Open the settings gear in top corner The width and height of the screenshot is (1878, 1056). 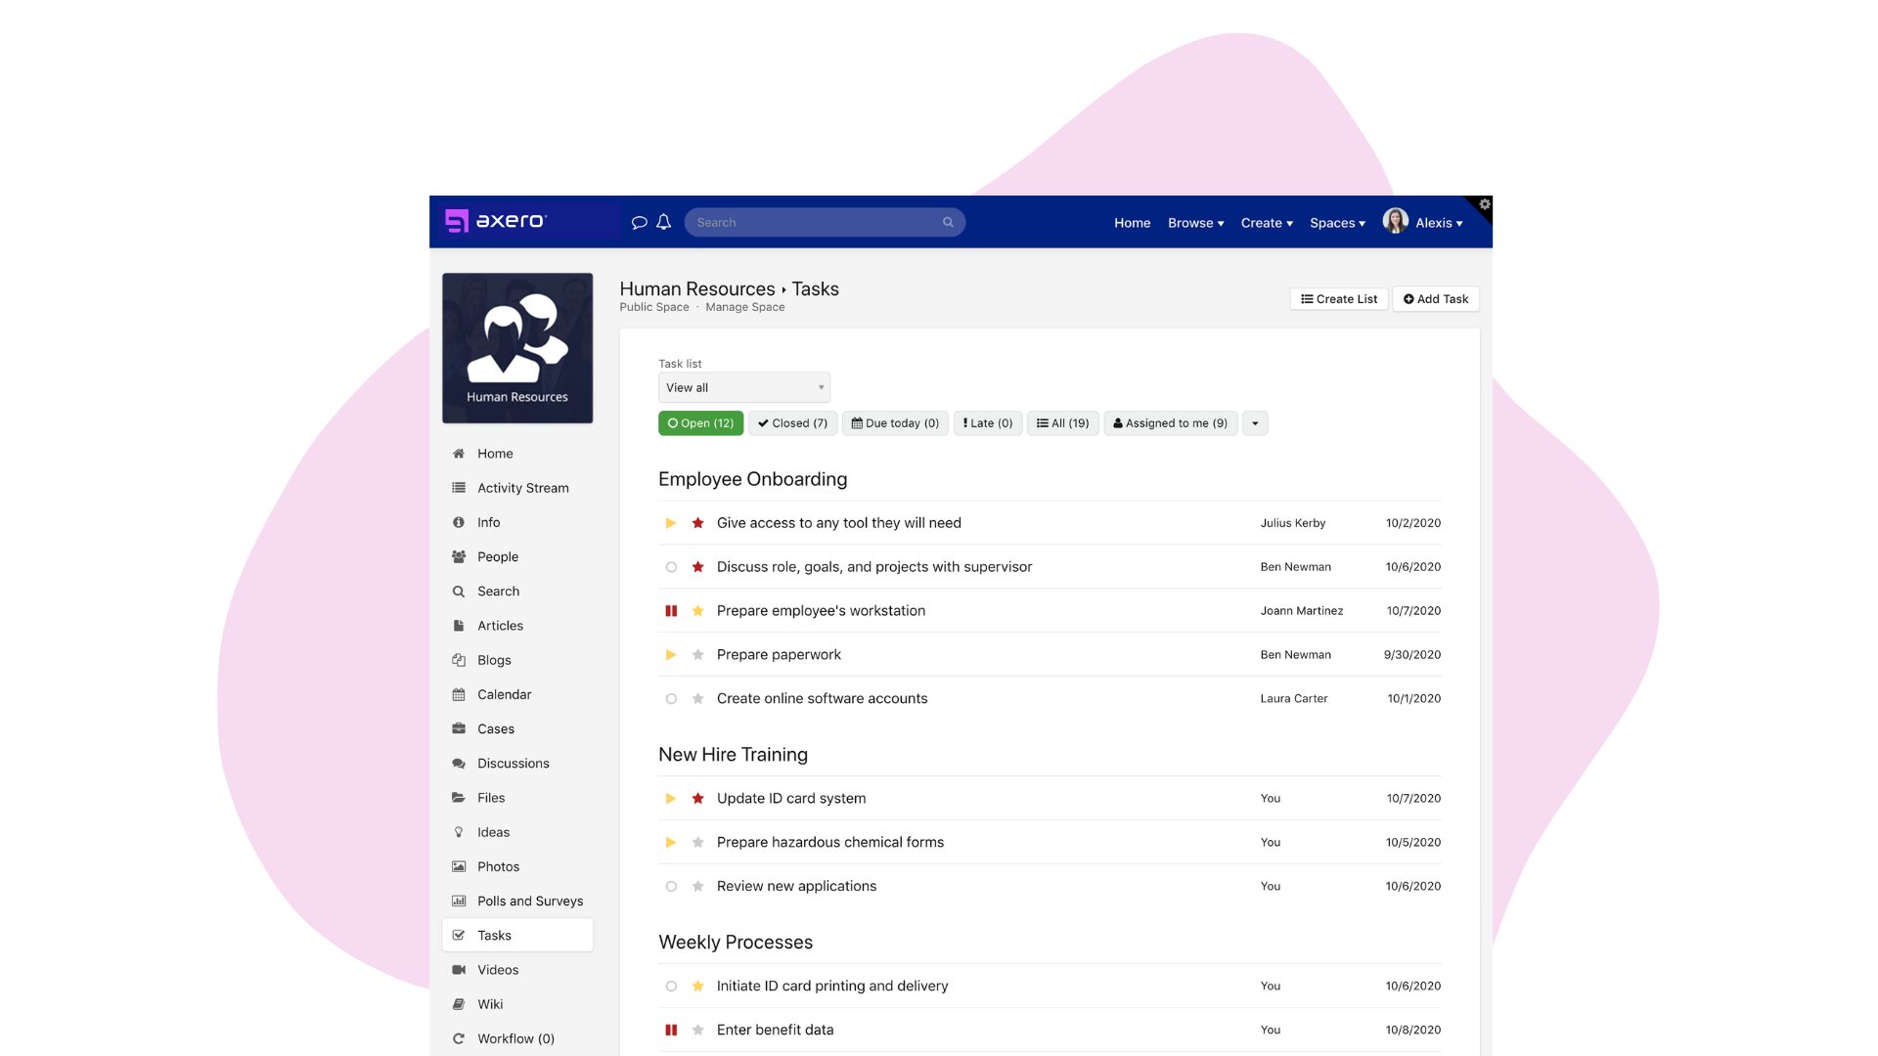click(x=1484, y=204)
